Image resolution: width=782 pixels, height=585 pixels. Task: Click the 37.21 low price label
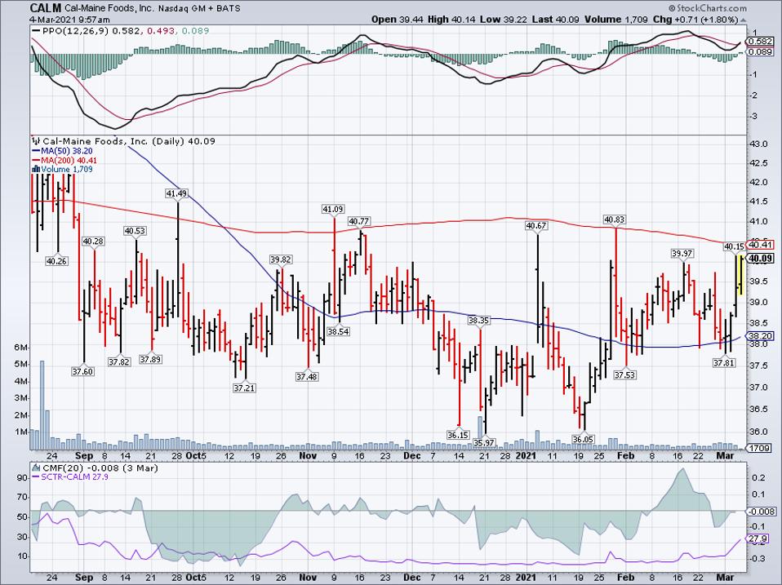[244, 388]
